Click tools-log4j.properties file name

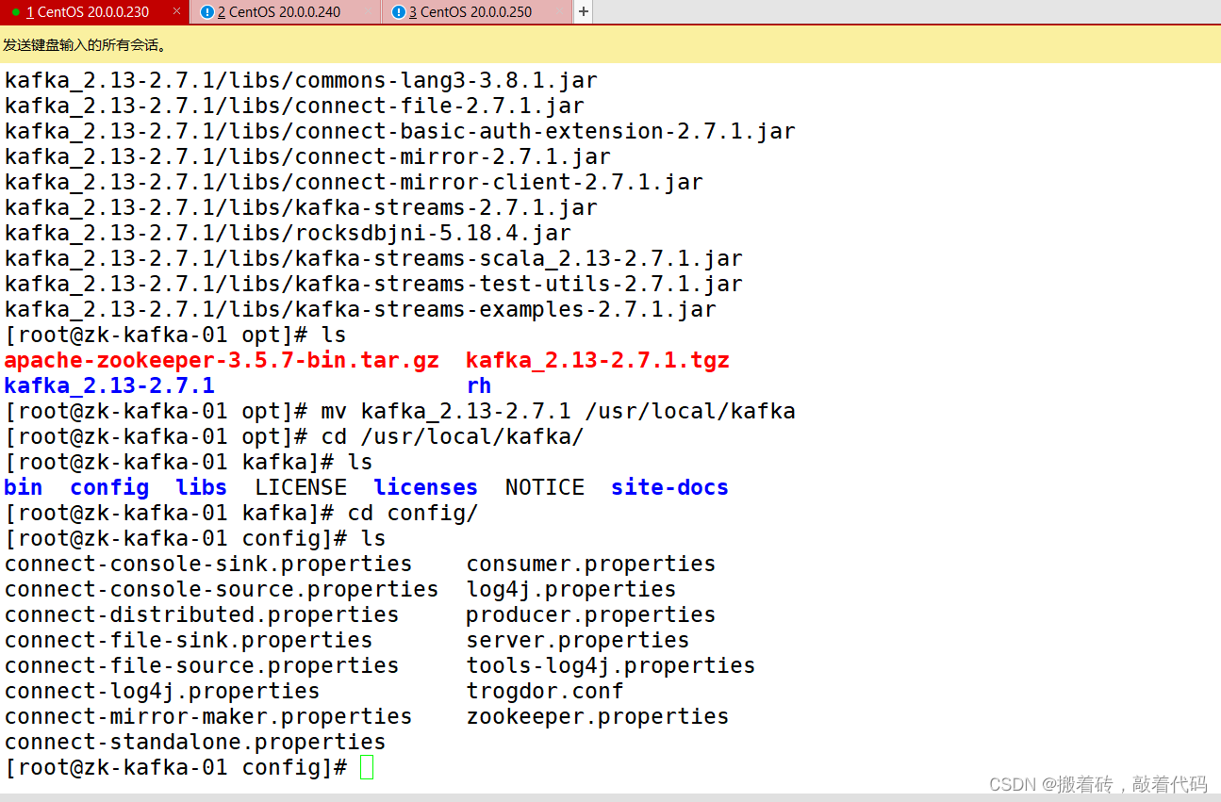pos(611,666)
